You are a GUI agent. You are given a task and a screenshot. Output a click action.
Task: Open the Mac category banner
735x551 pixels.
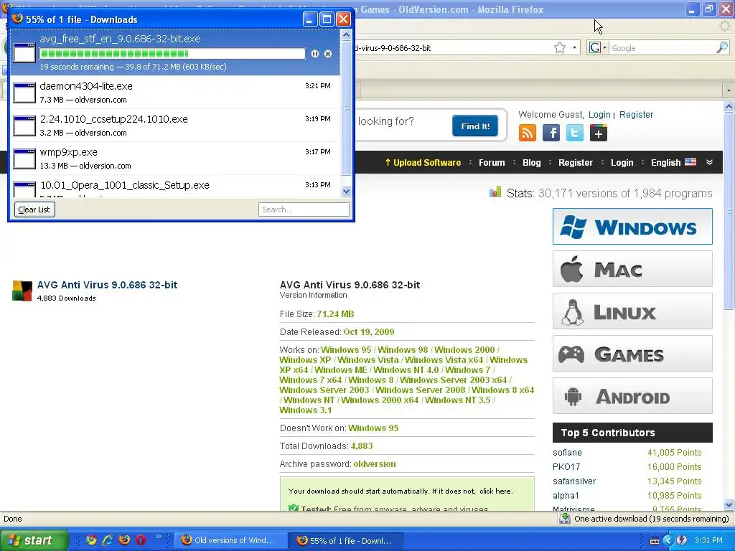click(632, 269)
